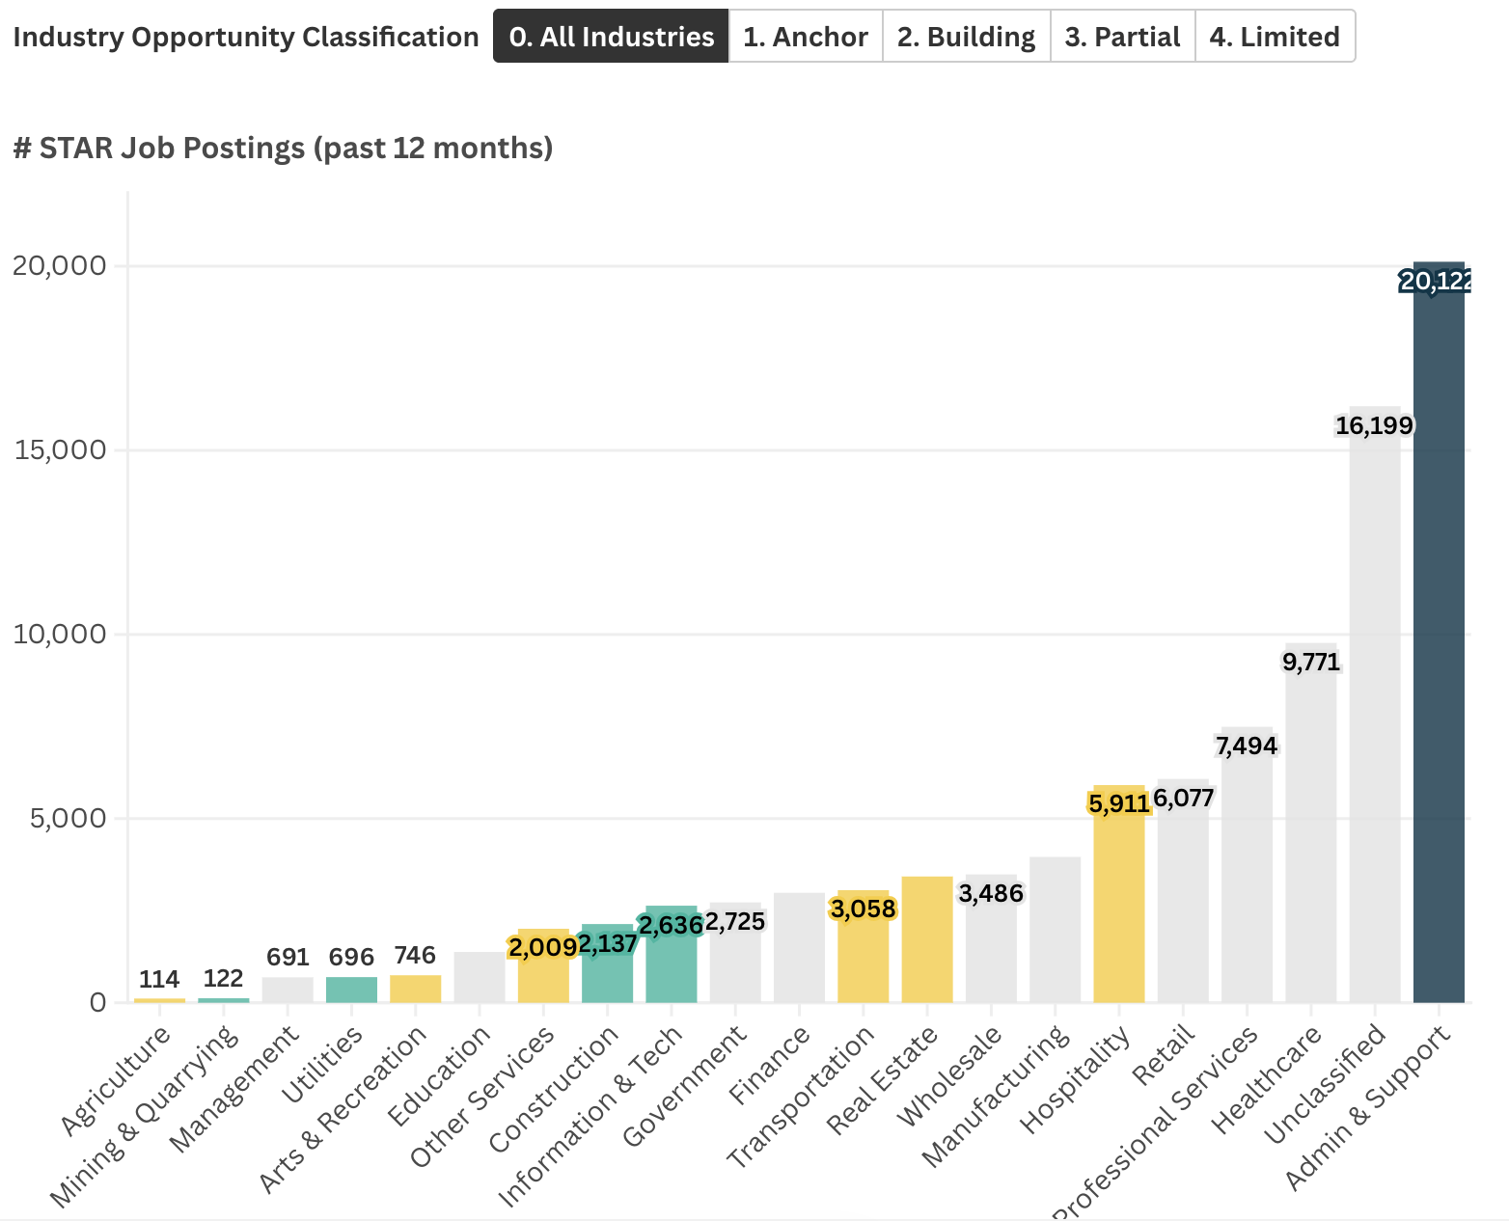Click 'Industry Opportunity Classification' label

pyautogui.click(x=246, y=37)
